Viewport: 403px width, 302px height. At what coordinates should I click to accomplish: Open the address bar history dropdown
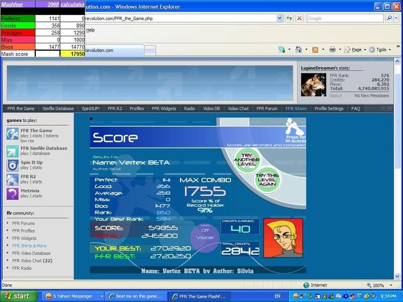(x=280, y=18)
